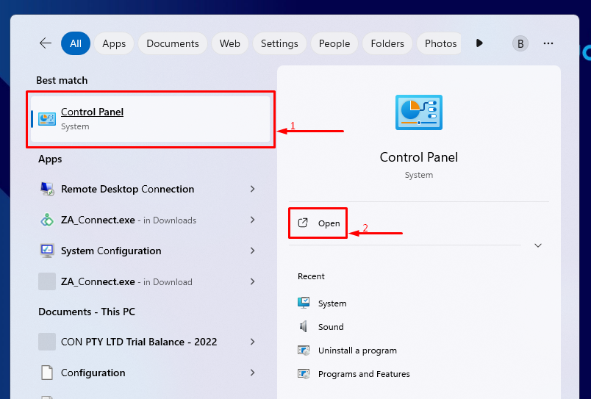Click the System Configuration icon
The height and width of the screenshot is (399, 591).
click(47, 251)
